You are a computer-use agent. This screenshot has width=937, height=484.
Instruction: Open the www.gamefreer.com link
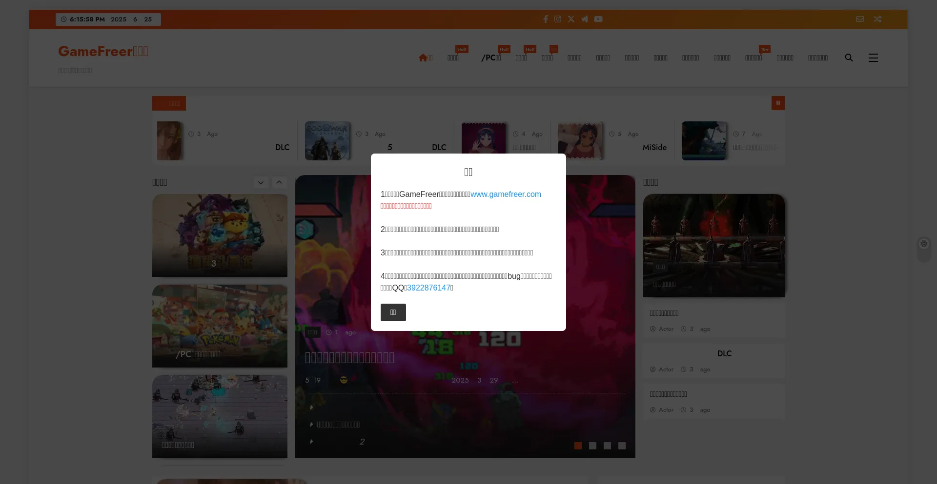[506, 194]
